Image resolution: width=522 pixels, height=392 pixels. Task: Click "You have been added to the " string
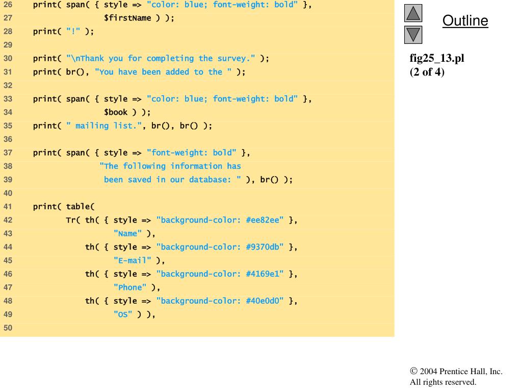163,72
